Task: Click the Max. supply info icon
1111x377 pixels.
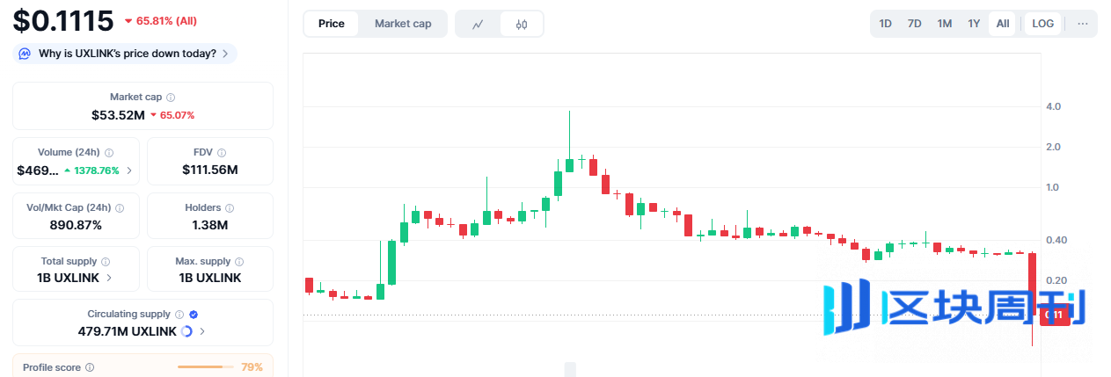Action: tap(239, 262)
